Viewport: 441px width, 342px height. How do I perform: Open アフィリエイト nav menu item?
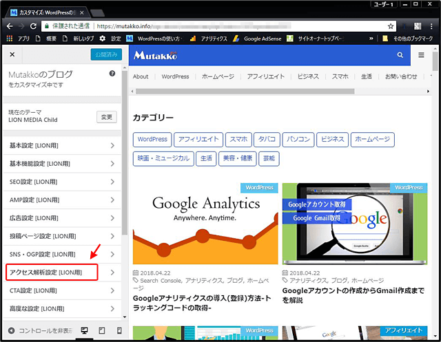(x=266, y=76)
